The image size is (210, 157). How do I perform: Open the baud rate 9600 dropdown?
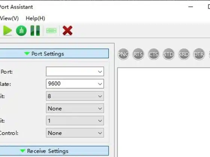click(x=75, y=84)
